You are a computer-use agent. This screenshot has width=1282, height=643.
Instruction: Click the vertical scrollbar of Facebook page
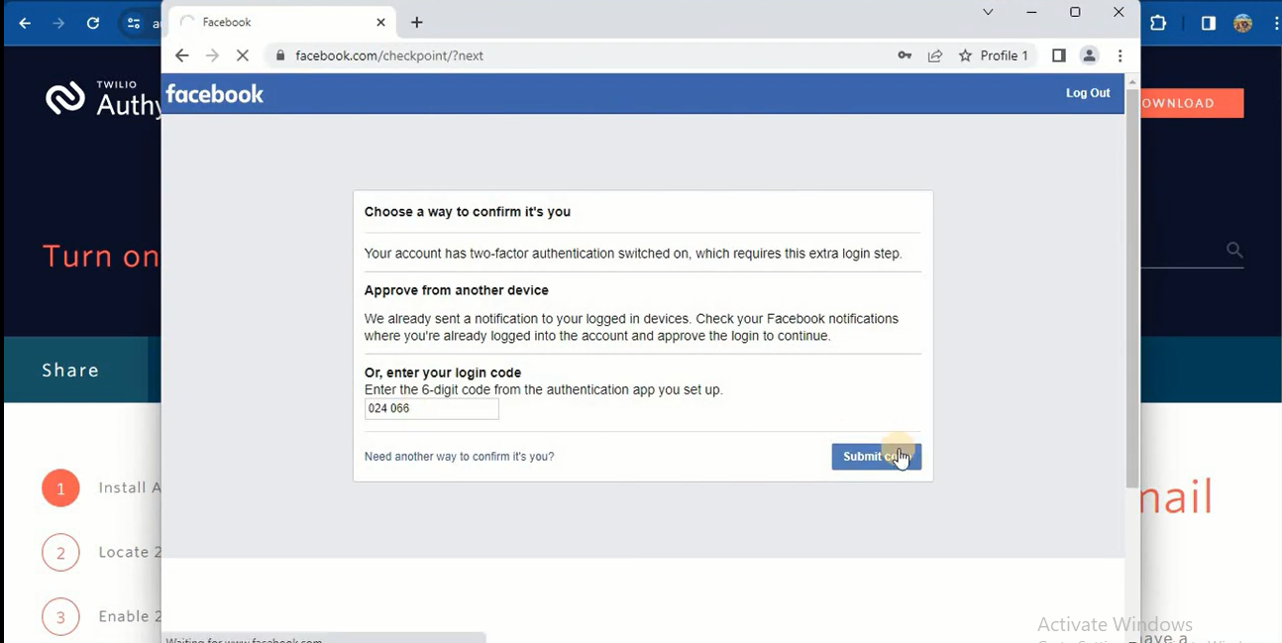[1132, 287]
